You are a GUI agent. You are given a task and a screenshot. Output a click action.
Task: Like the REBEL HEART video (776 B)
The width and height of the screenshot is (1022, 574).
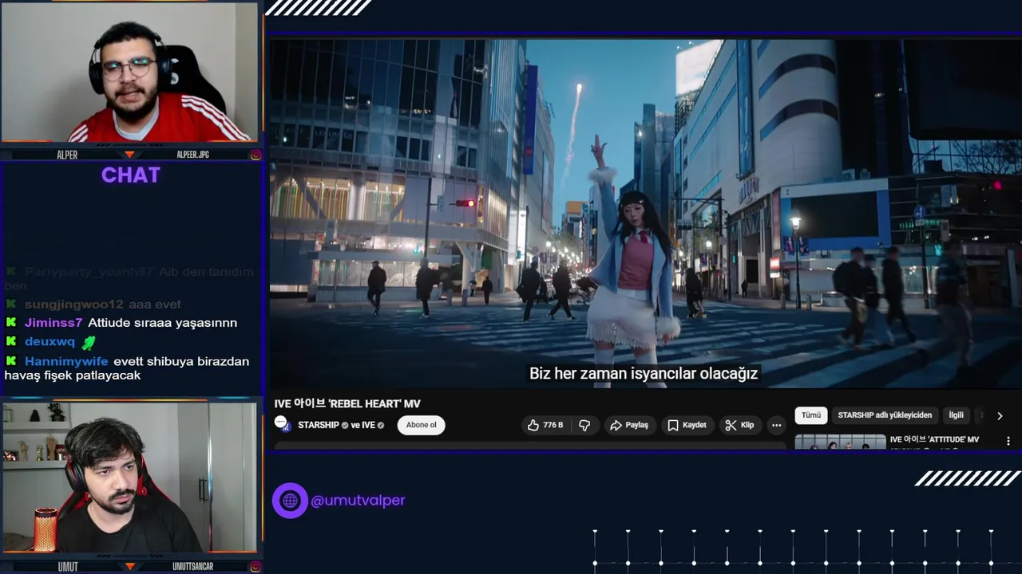point(545,426)
